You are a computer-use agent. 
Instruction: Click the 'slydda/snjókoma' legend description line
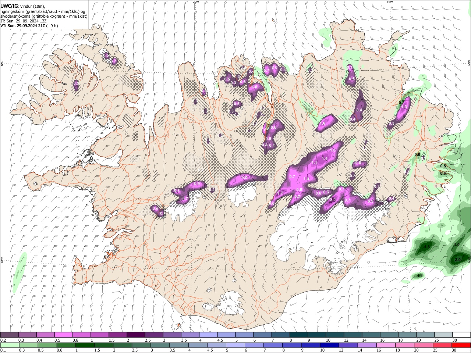click(x=44, y=16)
